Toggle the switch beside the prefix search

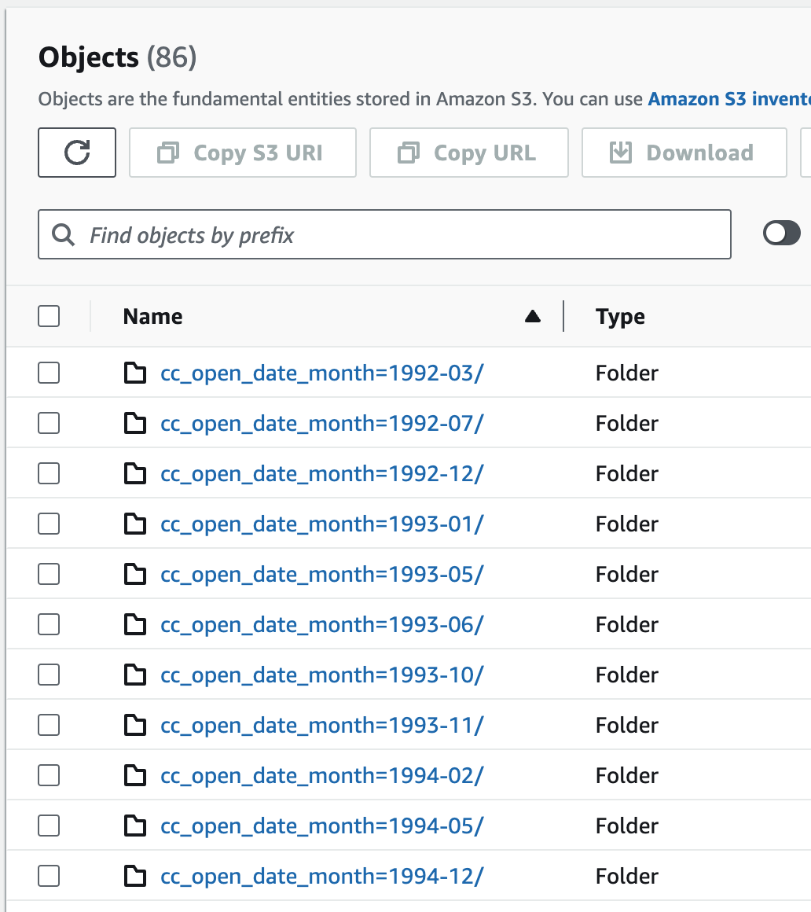pyautogui.click(x=781, y=234)
